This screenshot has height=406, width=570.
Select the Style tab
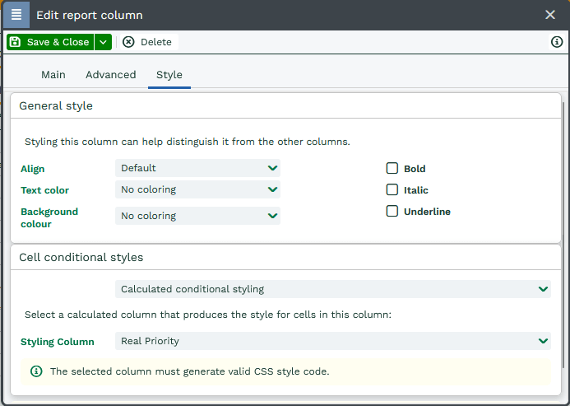click(169, 75)
